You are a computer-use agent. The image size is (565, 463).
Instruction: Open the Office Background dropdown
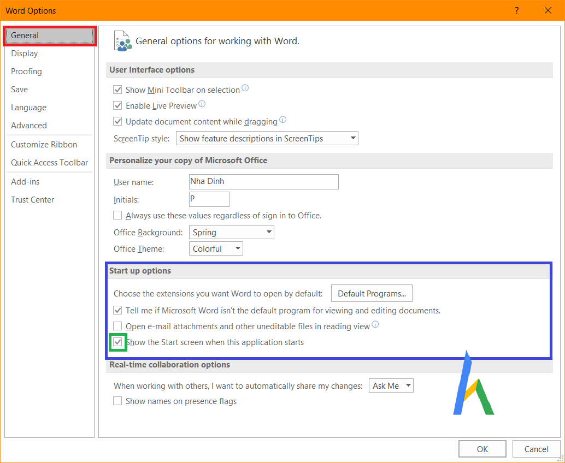[231, 232]
